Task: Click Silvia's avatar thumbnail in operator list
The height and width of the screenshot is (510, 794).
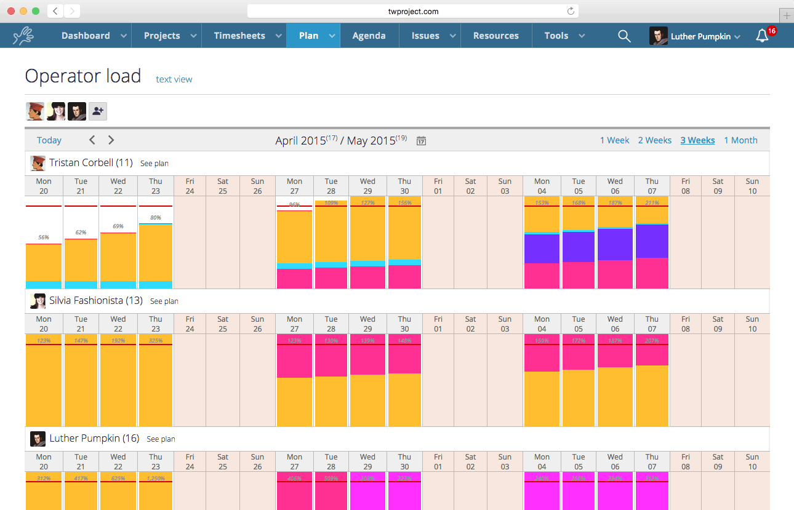Action: click(56, 111)
